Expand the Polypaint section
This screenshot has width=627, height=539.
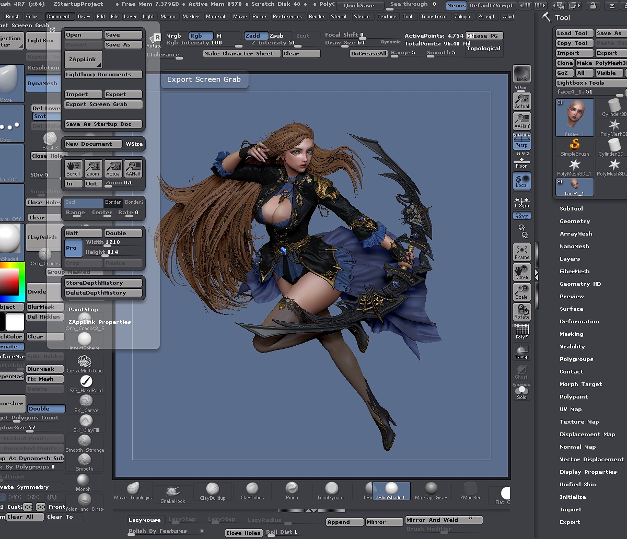click(574, 396)
